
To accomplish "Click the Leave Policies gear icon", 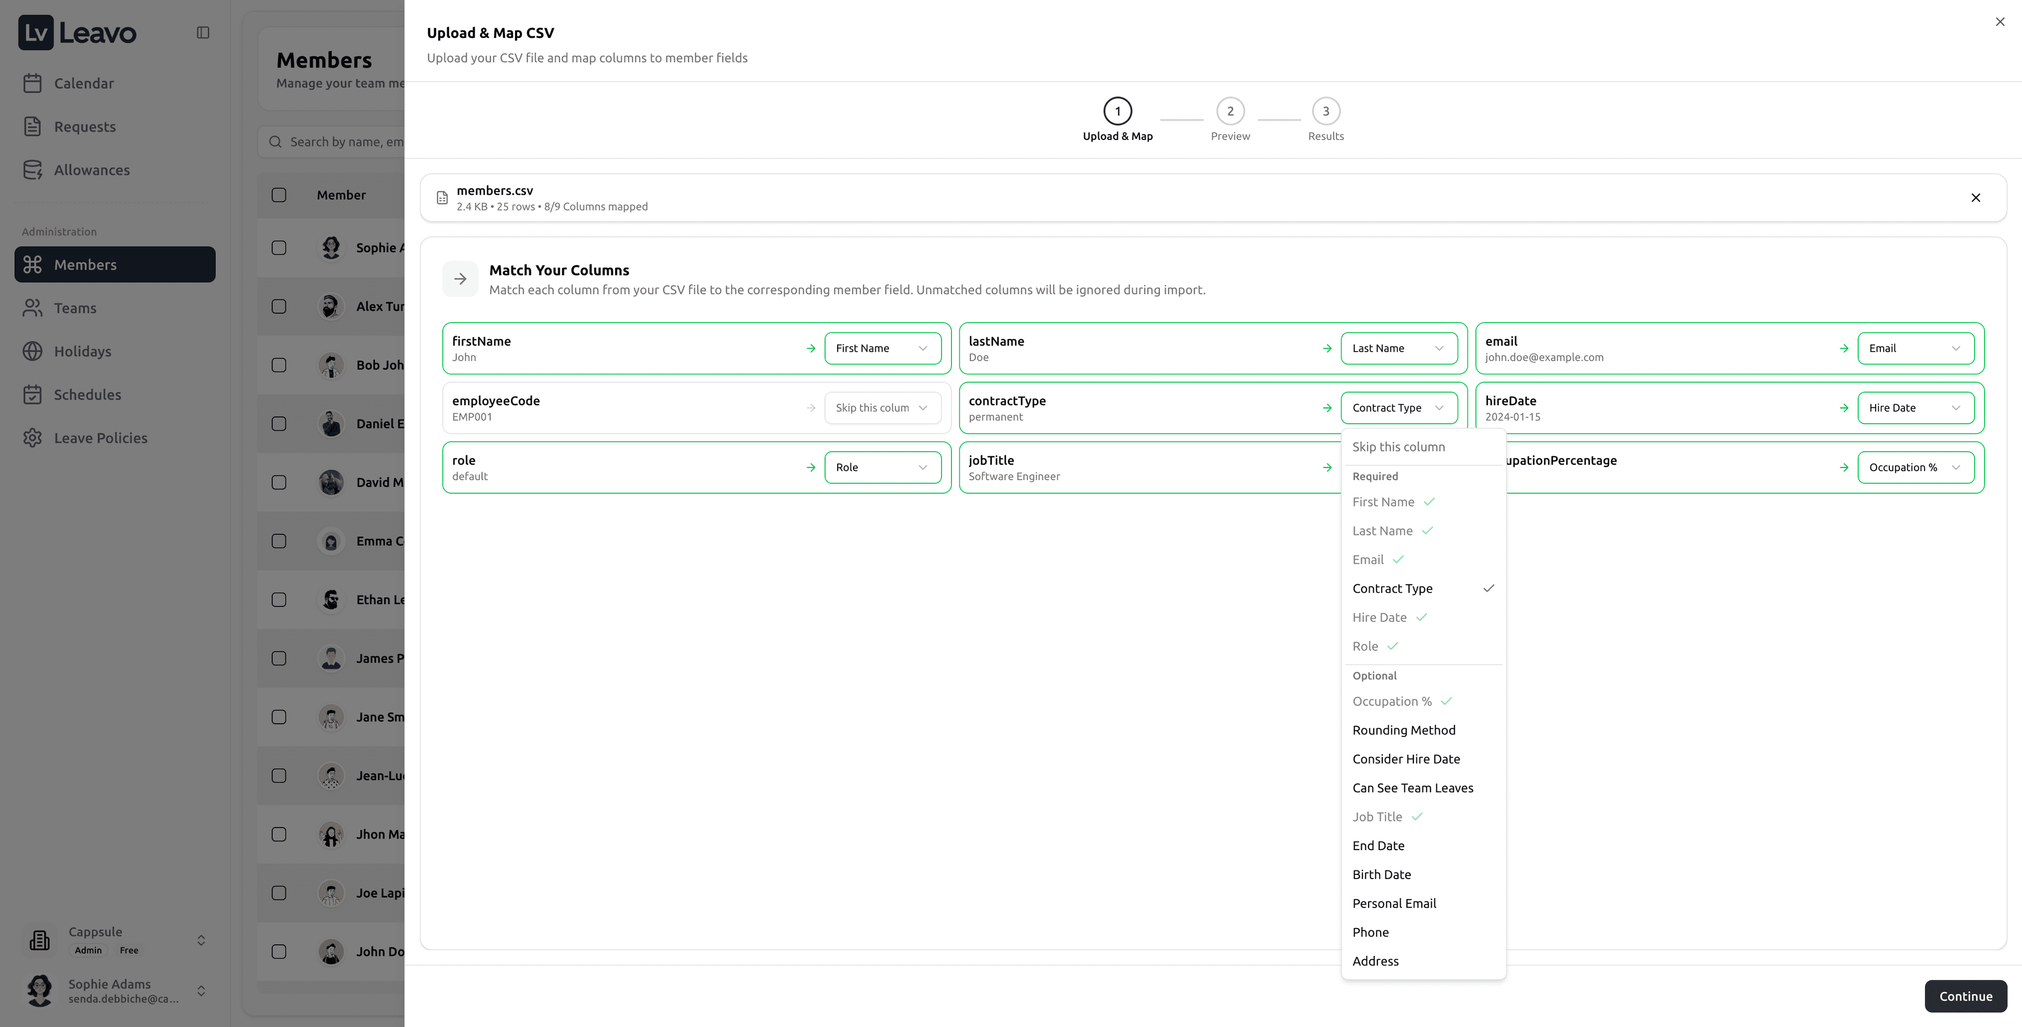I will coord(32,438).
